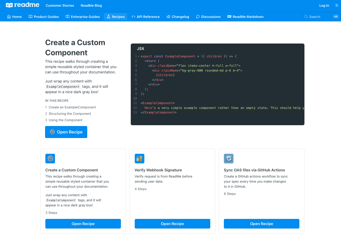Click card title Create a Custom Component
Image resolution: width=341 pixels, height=236 pixels.
[x=72, y=170]
